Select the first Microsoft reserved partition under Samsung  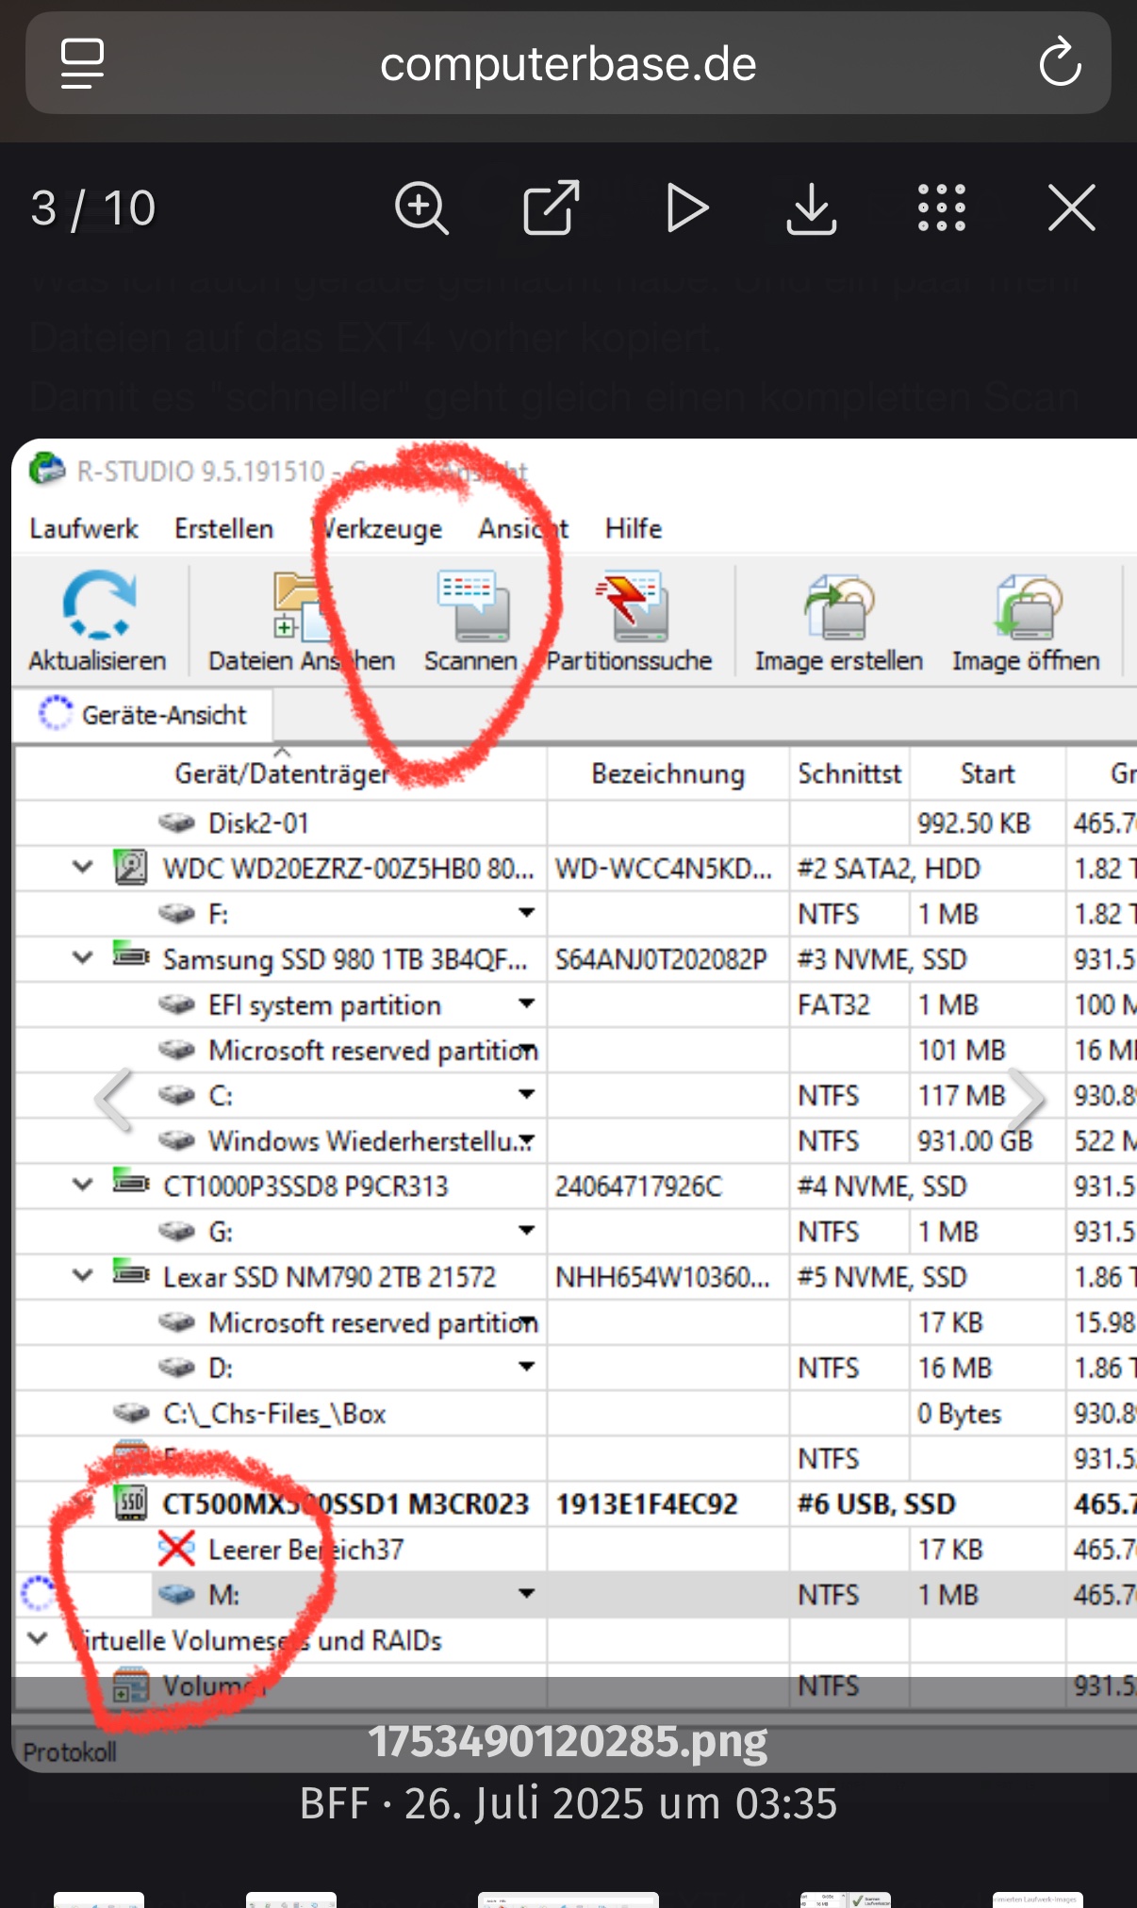(373, 1050)
